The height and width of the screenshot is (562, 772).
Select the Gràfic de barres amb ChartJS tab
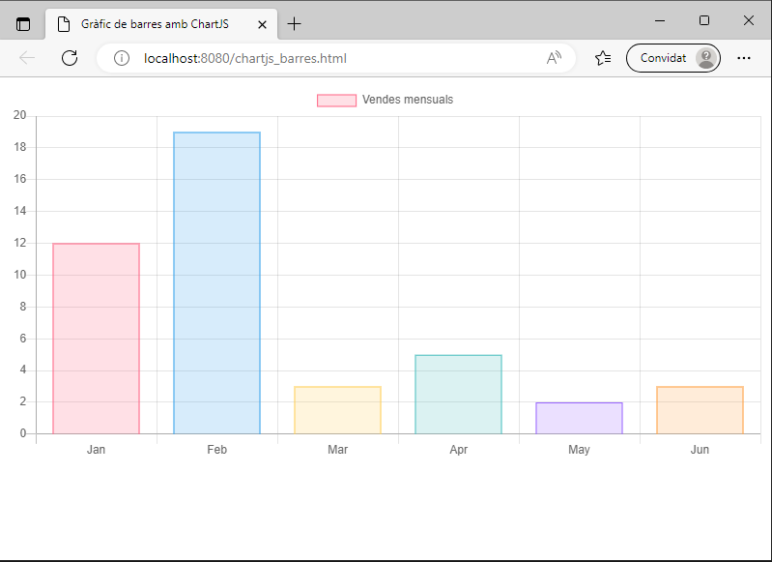point(155,23)
